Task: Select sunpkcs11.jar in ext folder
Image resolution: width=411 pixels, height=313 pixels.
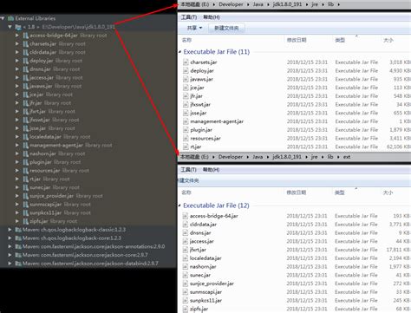Action: 205,300
